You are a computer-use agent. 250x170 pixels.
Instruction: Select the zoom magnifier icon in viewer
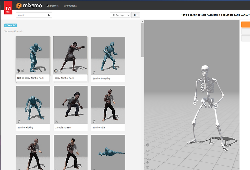pyautogui.click(x=147, y=159)
